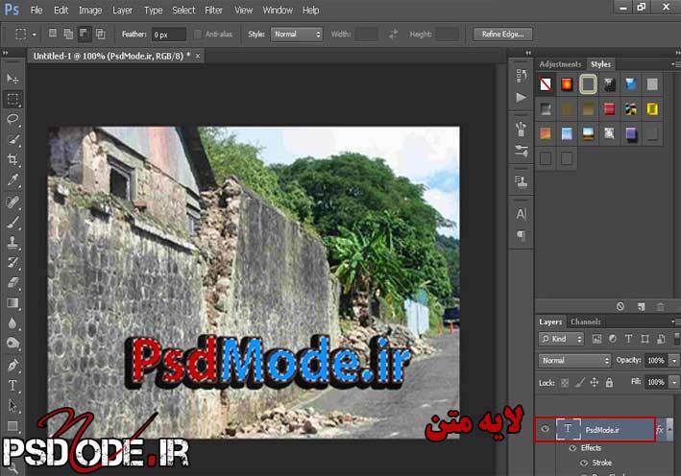Select the PsdMode.ir layer thumbnail
Viewport: 681px width, 476px height.
pos(568,429)
